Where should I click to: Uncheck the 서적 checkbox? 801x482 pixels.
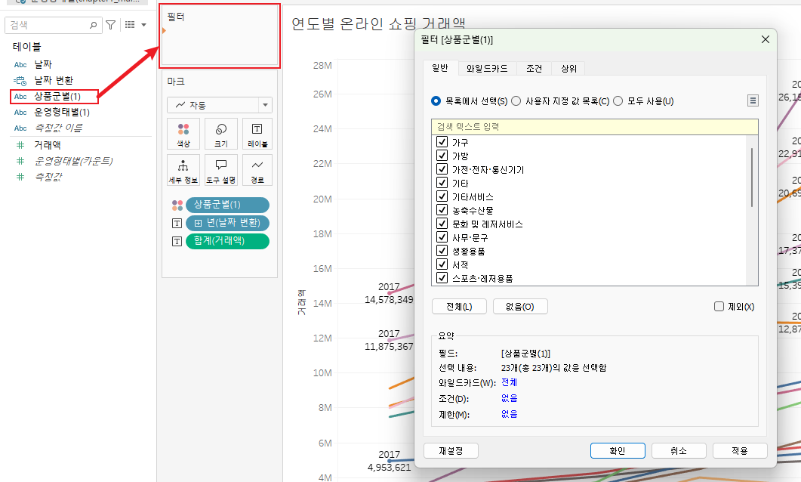tap(442, 264)
